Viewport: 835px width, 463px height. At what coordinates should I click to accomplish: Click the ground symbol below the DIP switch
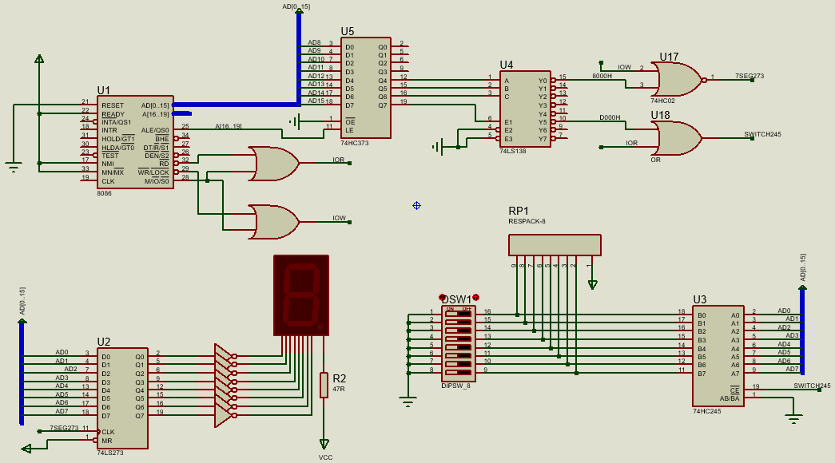pyautogui.click(x=408, y=403)
